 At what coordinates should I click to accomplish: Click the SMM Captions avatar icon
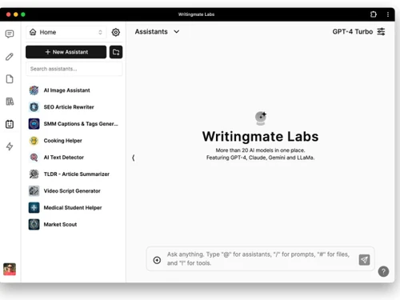pyautogui.click(x=34, y=124)
